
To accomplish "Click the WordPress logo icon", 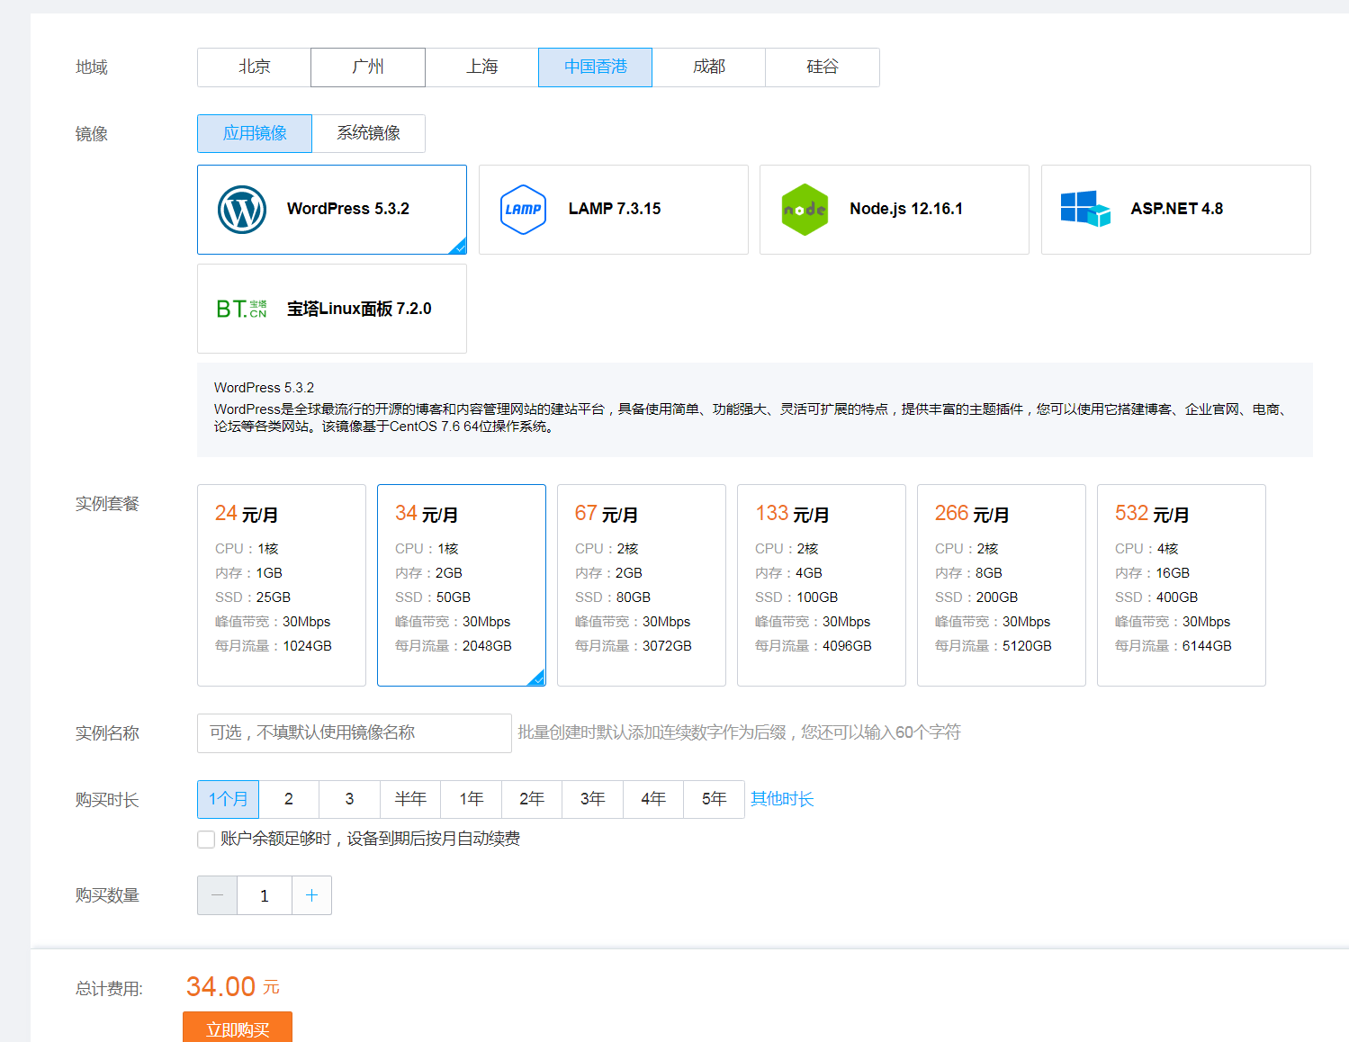I will tap(242, 210).
